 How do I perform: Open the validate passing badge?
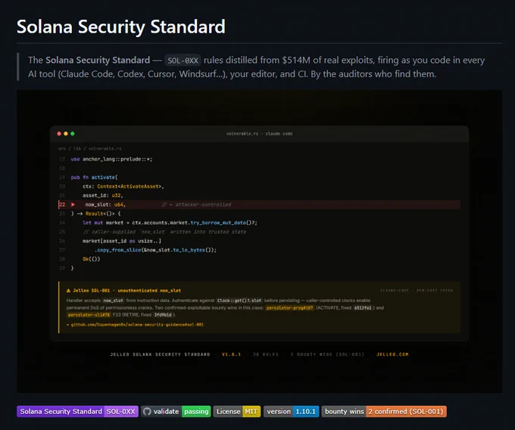click(176, 411)
